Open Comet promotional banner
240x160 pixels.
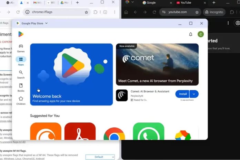click(x=157, y=64)
